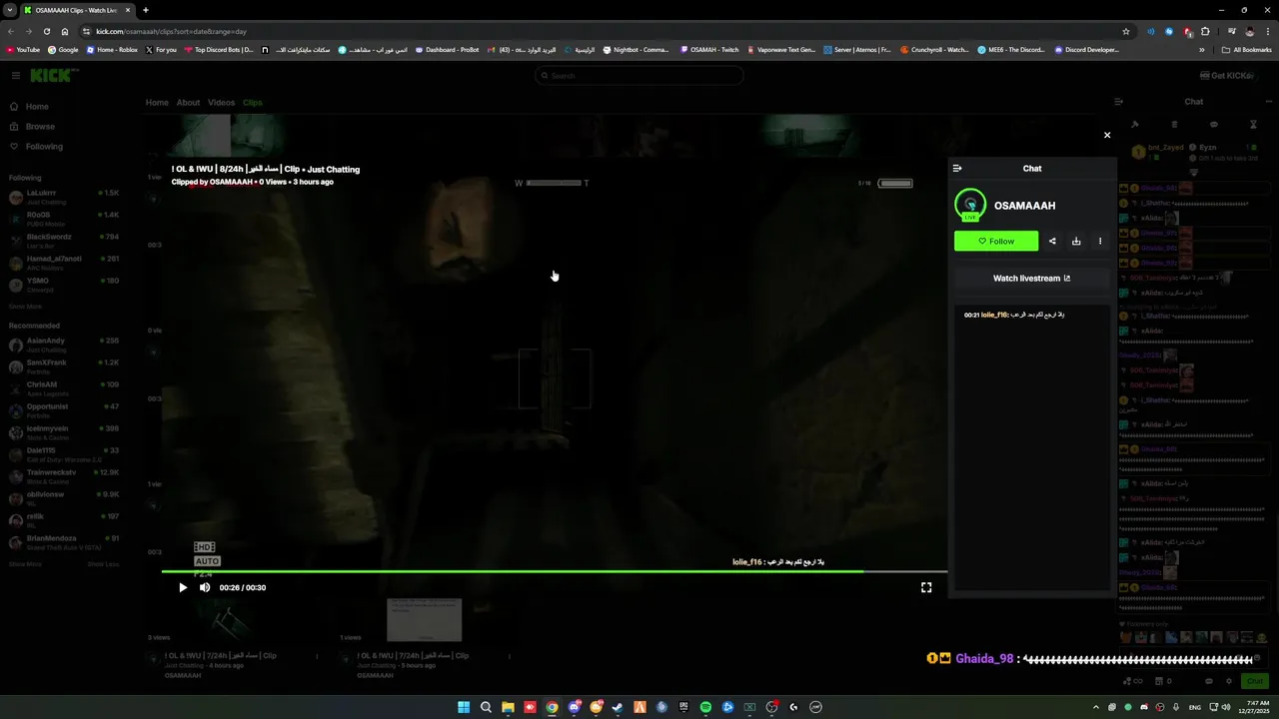Open the ENG language switcher
Viewport: 1279px width, 719px height.
pyautogui.click(x=1194, y=707)
